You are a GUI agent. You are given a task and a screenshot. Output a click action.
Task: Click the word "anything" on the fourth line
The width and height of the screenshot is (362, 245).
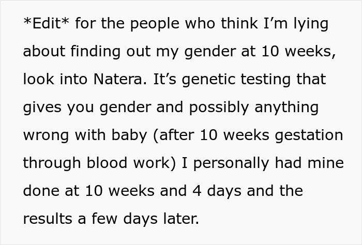click(286, 108)
